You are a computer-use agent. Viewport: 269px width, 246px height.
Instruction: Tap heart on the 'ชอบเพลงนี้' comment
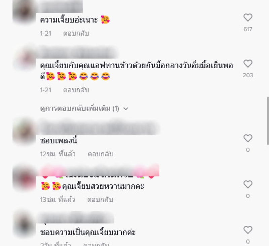coord(248,138)
